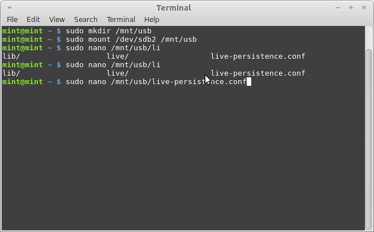Click the empty terminal area below the prompt
The height and width of the screenshot is (232, 374).
point(181,158)
